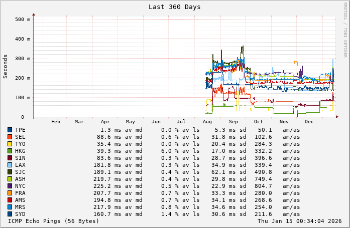Viewport: 350px width, 228px height.
Task: Click the '500 m' y-axis label
Action: point(23,20)
